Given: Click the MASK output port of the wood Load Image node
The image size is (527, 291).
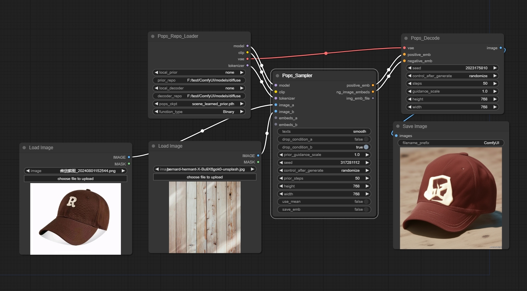Looking at the screenshot, I should 258,162.
